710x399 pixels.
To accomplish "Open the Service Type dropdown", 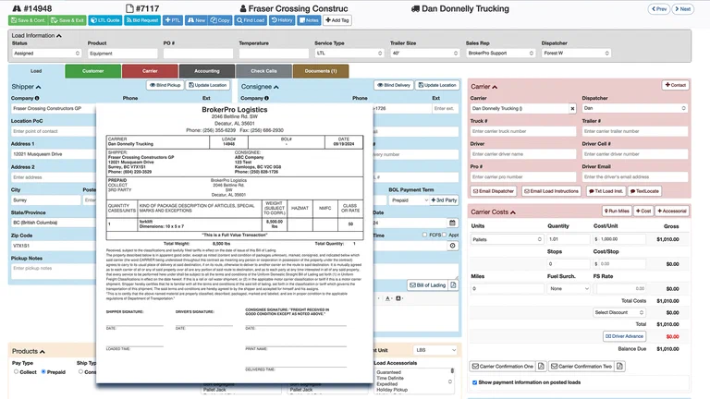I will click(349, 54).
